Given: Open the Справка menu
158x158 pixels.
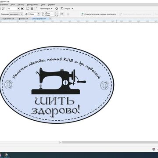Looking at the screenshot, I should coord(51,5).
